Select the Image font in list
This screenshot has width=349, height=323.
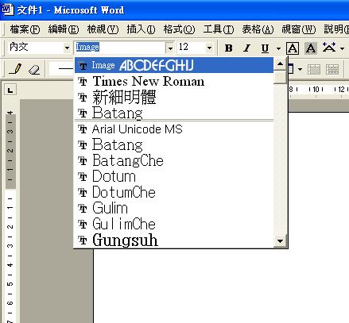pyautogui.click(x=174, y=65)
